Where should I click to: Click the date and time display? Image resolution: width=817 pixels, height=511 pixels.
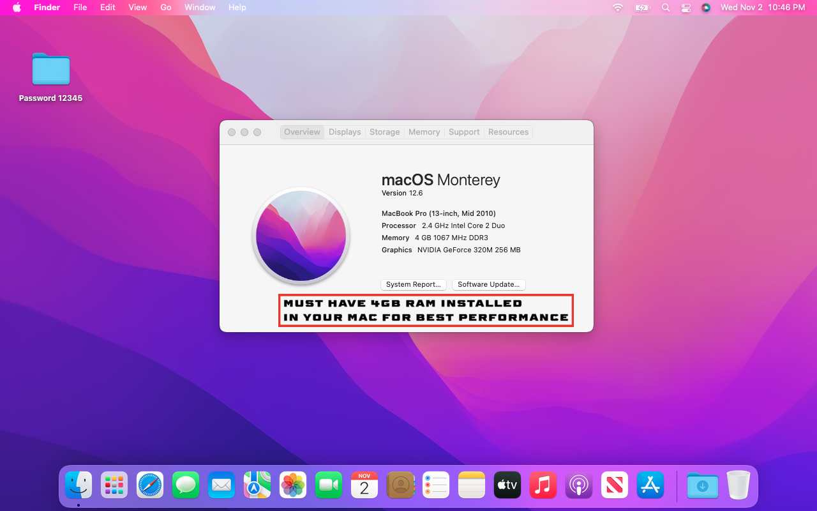tap(763, 8)
